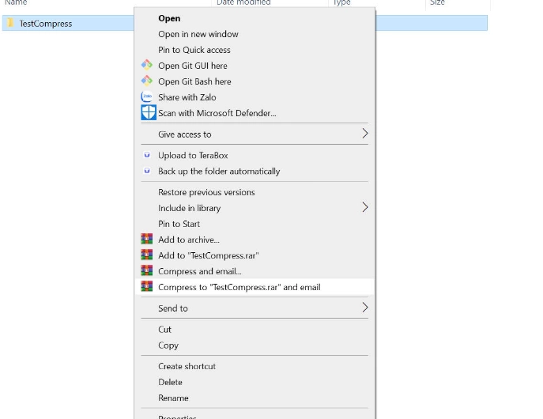This screenshot has width=543, height=419.
Task: Choose Restore previous versions
Action: (255, 193)
